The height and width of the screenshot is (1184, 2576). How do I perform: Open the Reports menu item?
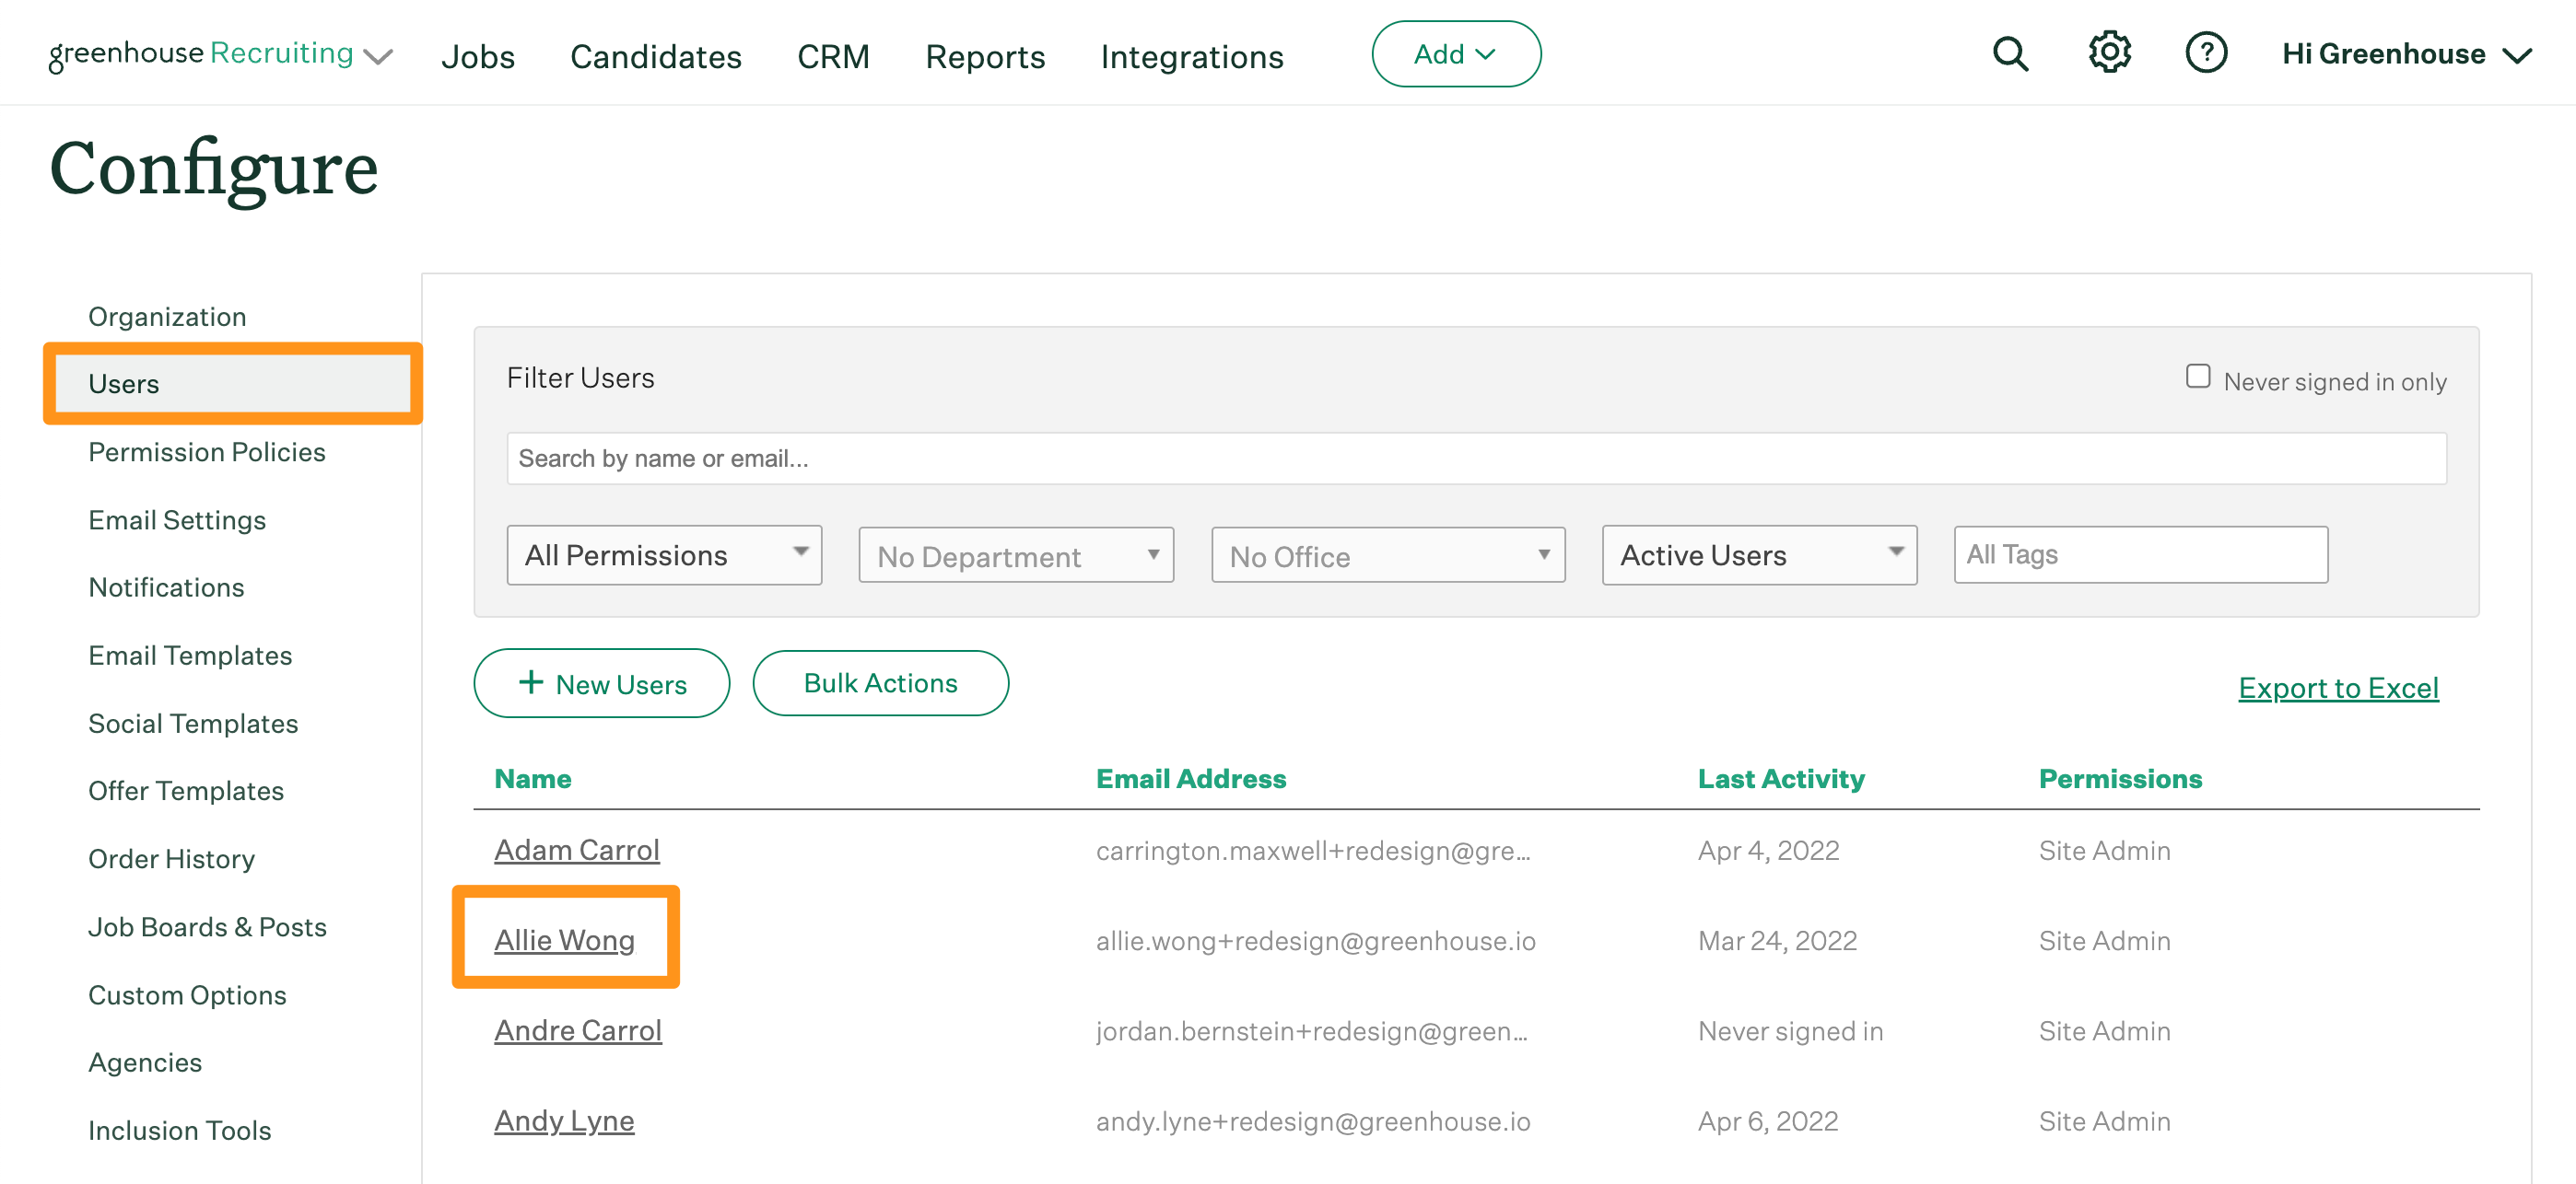pyautogui.click(x=985, y=57)
